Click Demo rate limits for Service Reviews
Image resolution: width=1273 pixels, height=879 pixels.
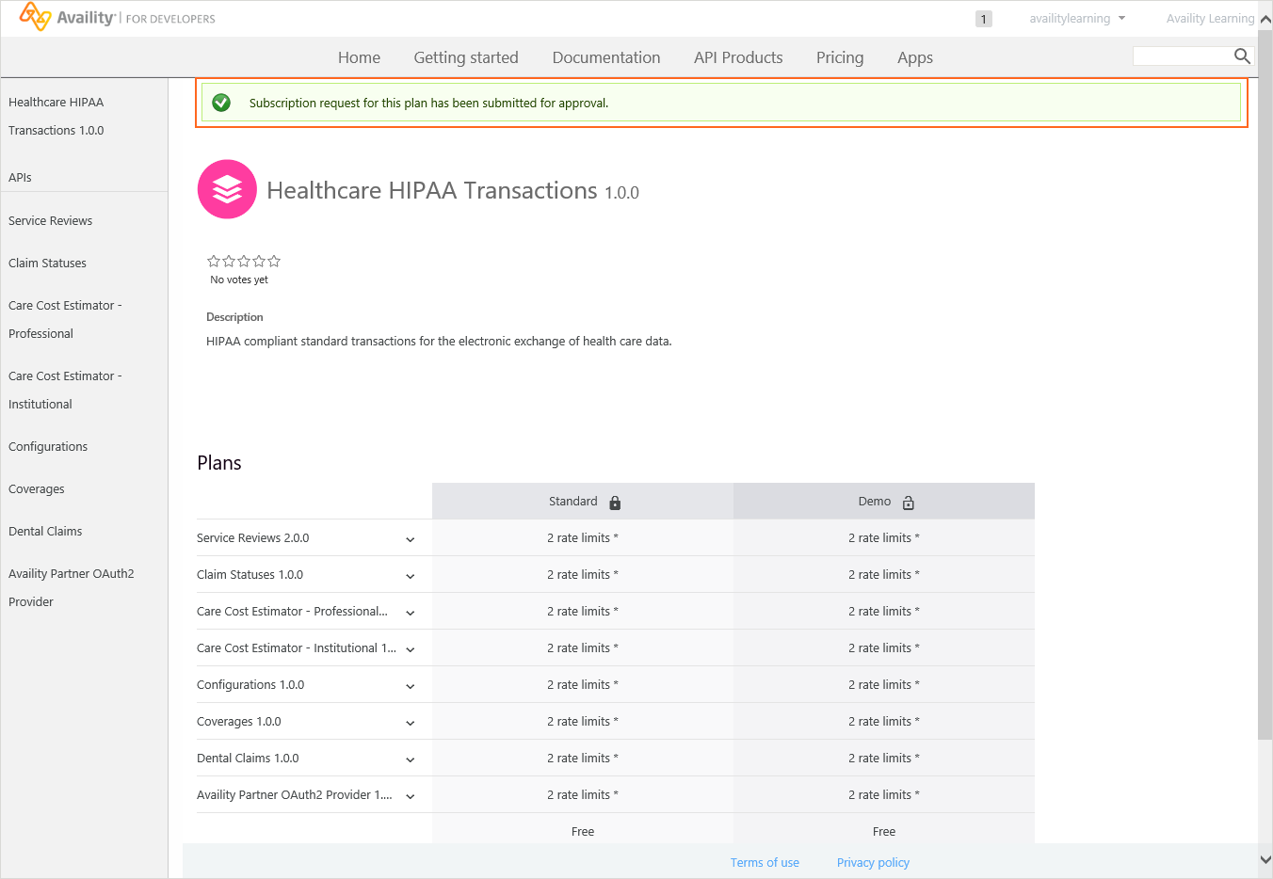[x=884, y=537]
